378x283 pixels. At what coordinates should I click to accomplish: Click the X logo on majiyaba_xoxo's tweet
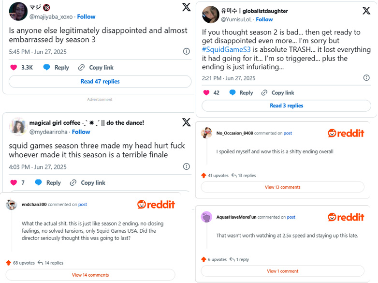[186, 7]
